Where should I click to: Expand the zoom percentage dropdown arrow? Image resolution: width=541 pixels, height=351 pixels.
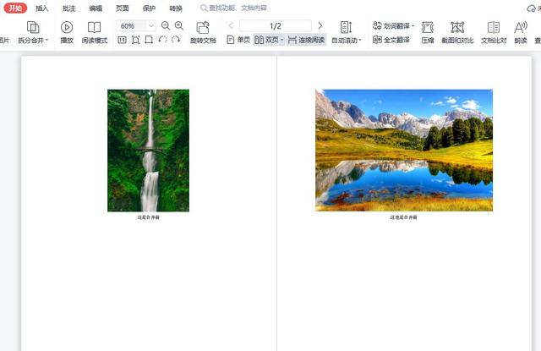150,26
